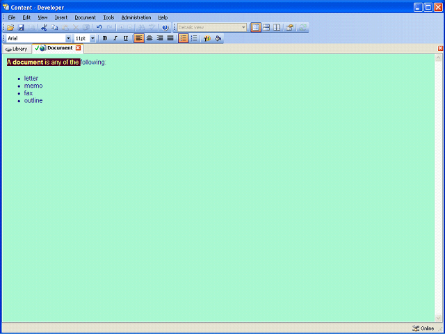Click the Content Developer title bar app icon
The image size is (445, 334).
pos(6,7)
